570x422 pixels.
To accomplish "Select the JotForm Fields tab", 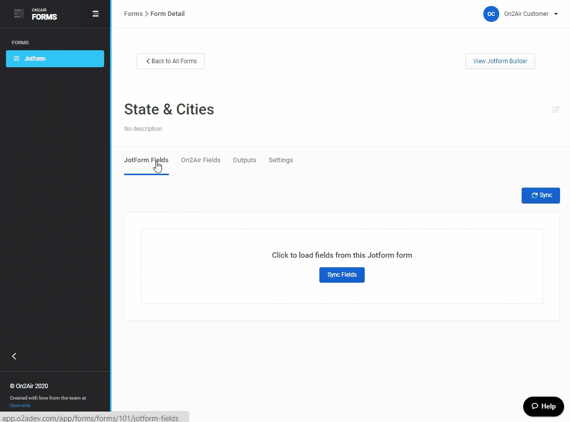I will (x=146, y=160).
